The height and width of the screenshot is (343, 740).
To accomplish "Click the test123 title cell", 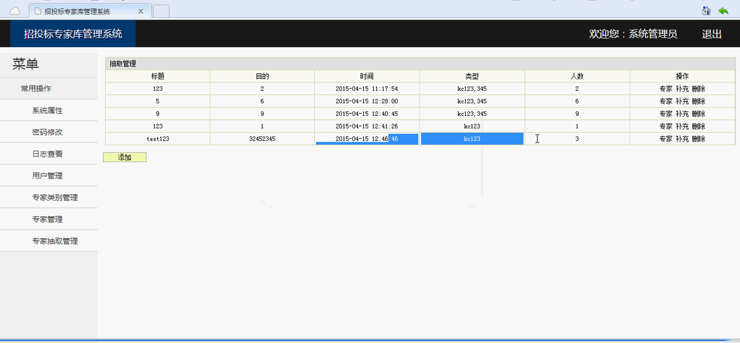I will [158, 139].
